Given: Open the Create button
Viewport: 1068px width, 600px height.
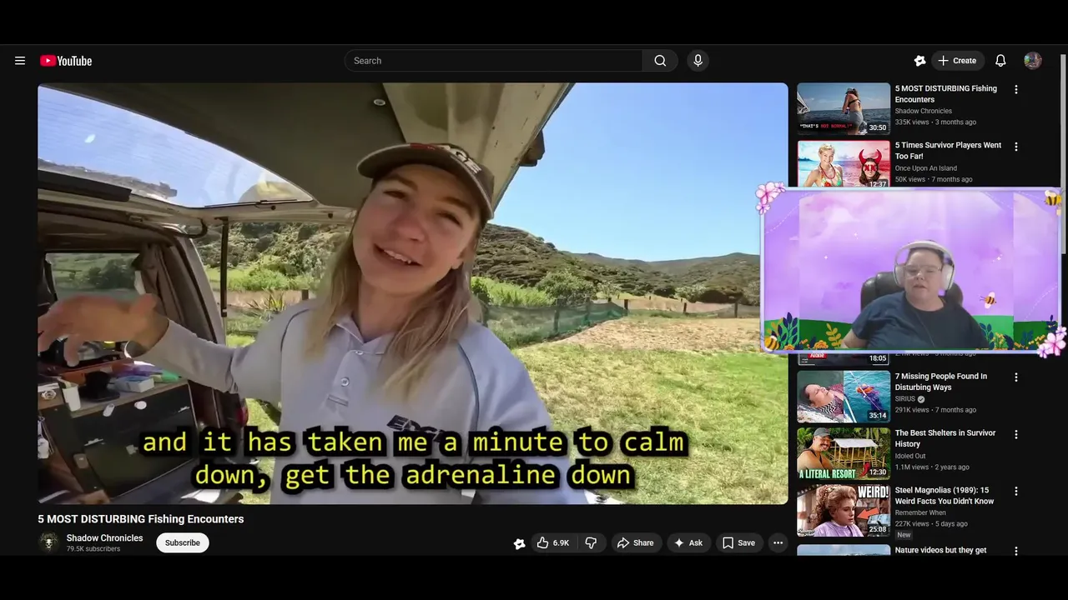Looking at the screenshot, I should pos(957,61).
